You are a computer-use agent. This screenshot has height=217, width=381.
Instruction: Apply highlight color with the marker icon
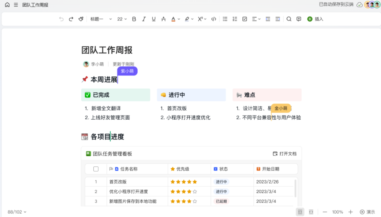coord(187,19)
